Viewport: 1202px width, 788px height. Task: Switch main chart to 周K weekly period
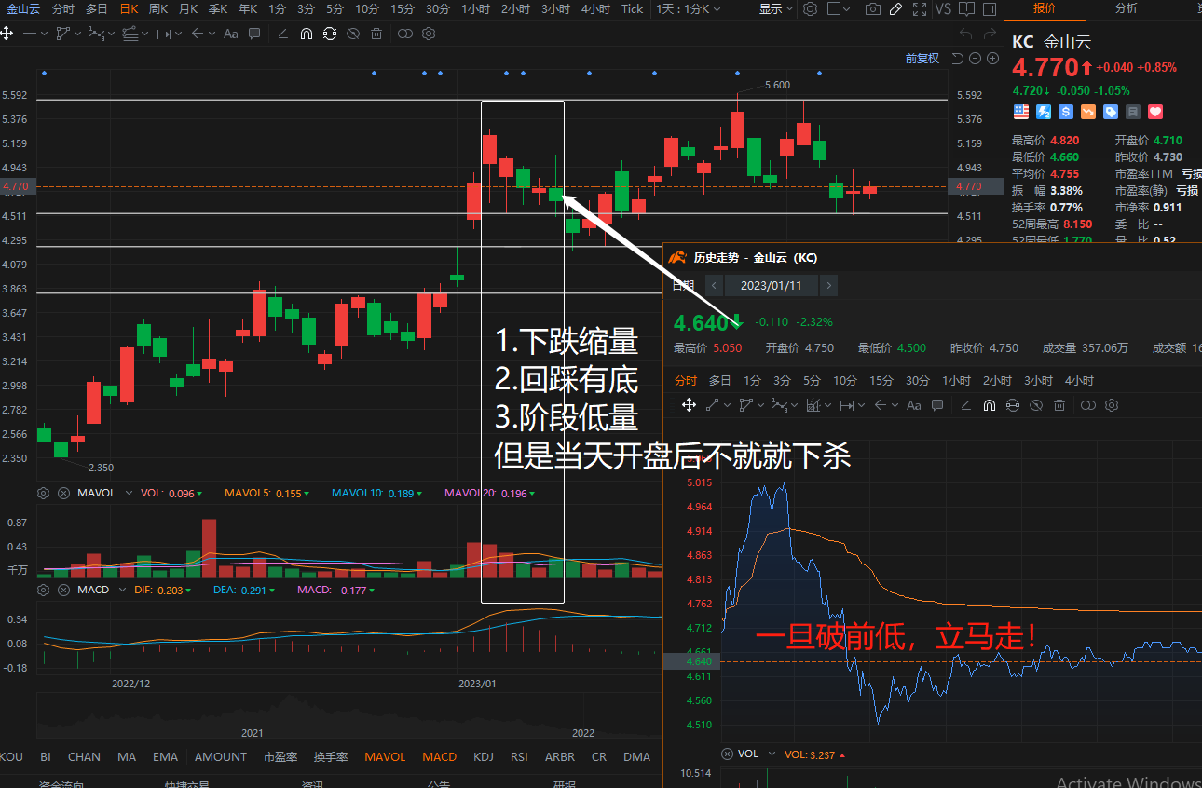point(158,8)
